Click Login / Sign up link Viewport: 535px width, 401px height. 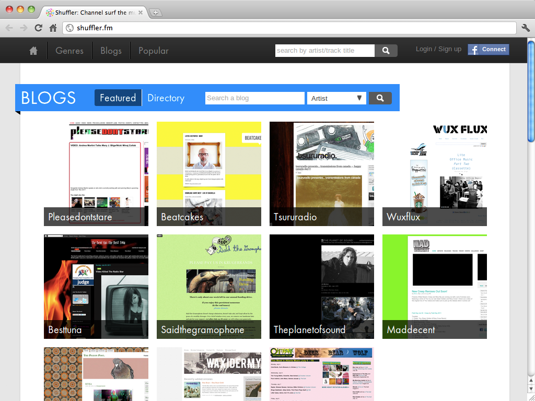pos(438,49)
